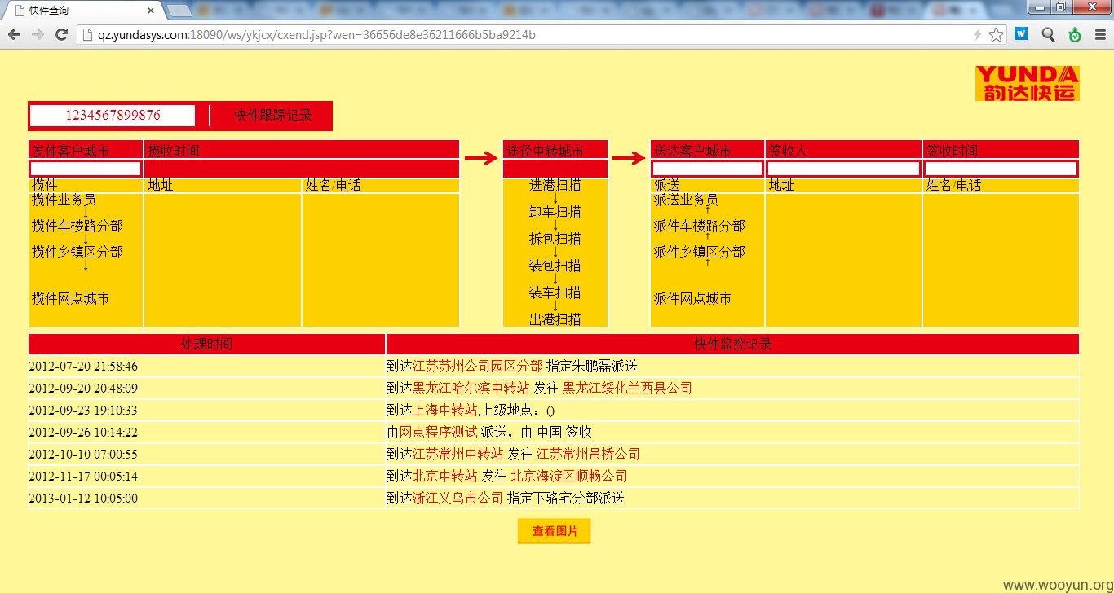Bookmark this page with the star icon

pos(996,35)
